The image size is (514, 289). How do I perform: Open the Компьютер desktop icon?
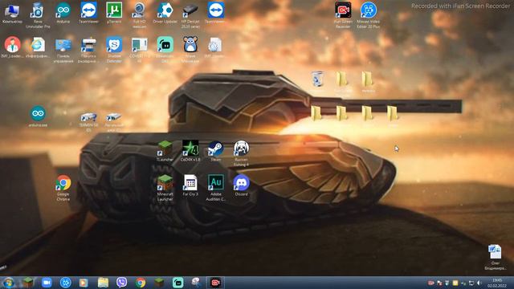(12, 13)
